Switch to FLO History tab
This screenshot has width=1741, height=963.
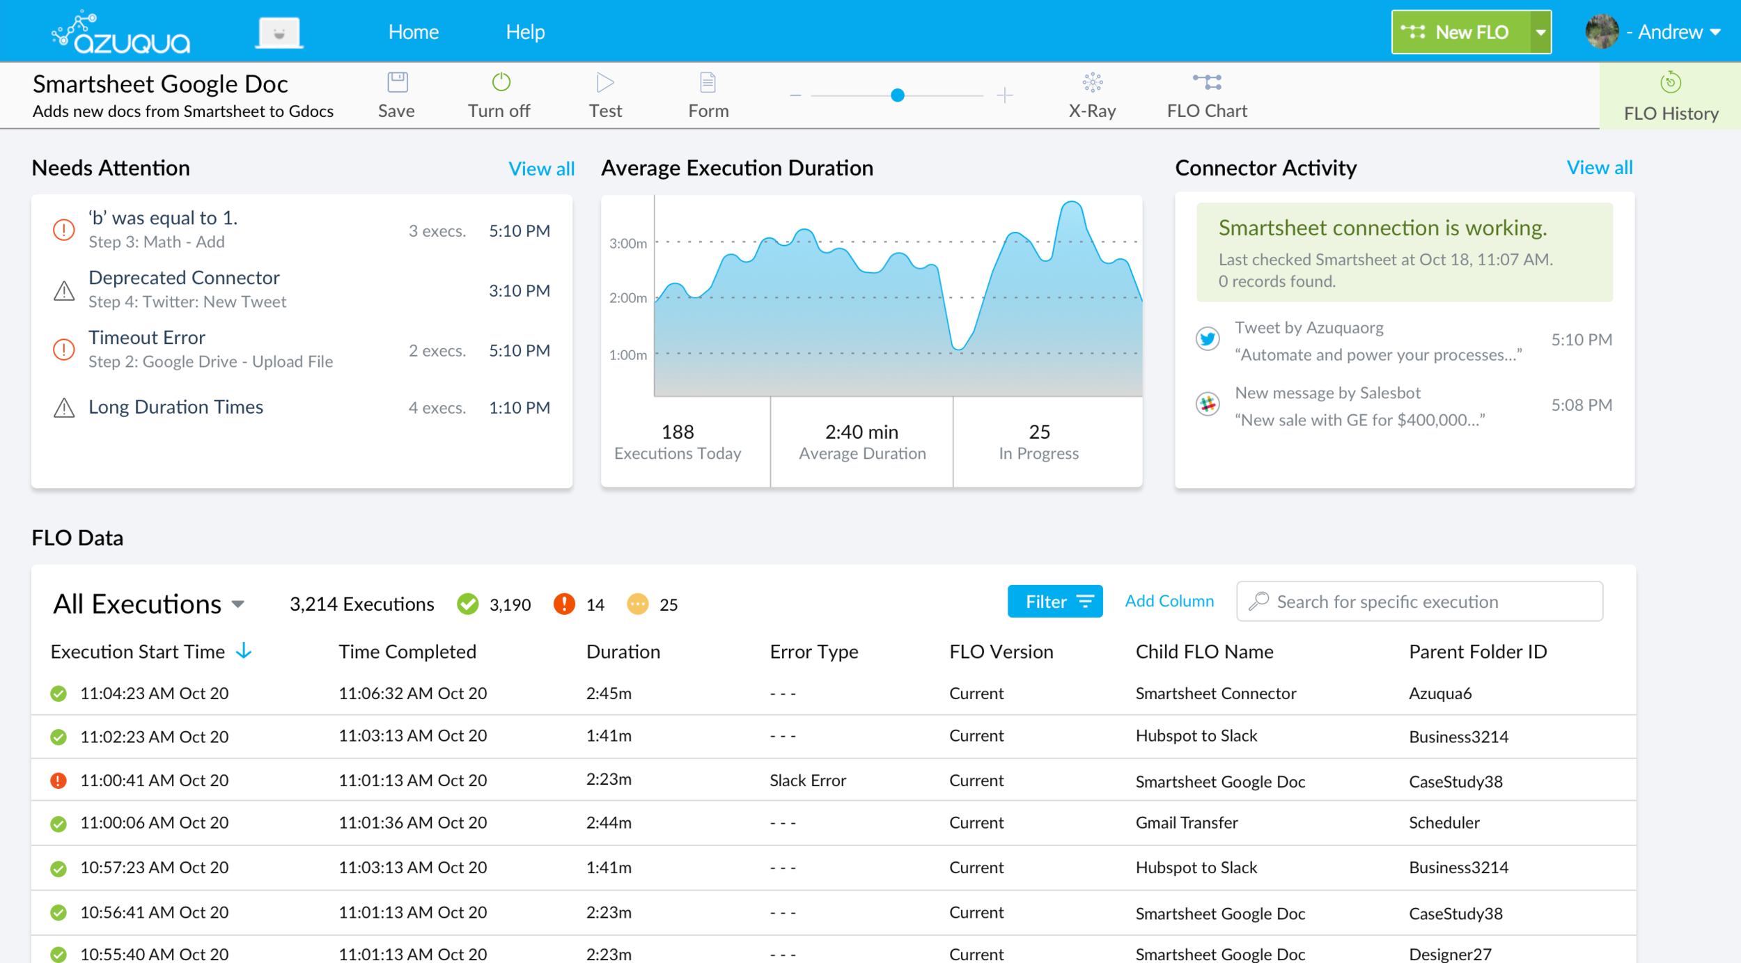[x=1670, y=96]
